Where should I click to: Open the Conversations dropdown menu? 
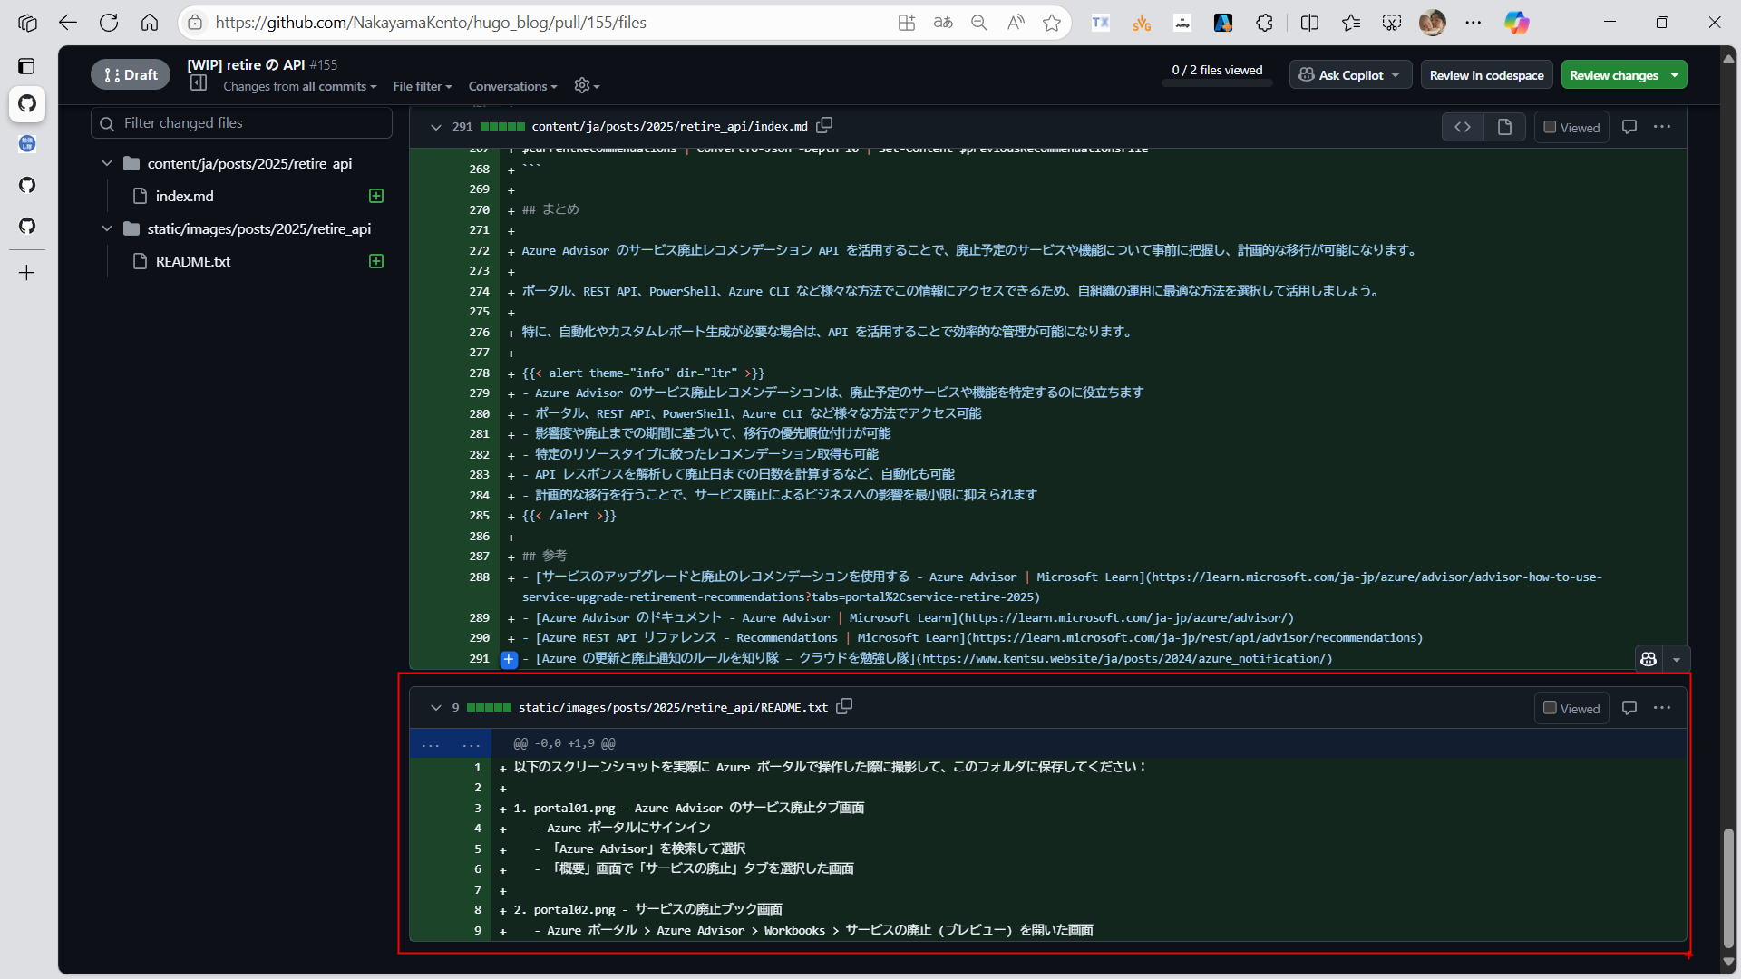coord(512,86)
